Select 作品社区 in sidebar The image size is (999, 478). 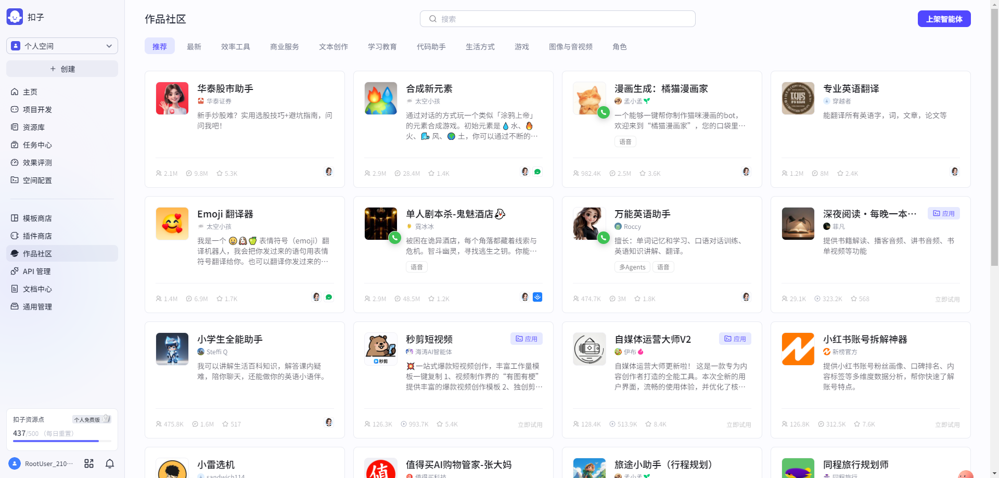[62, 253]
